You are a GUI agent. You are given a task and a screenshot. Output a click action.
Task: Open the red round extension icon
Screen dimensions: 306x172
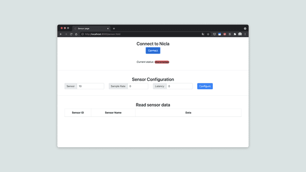pos(225,34)
